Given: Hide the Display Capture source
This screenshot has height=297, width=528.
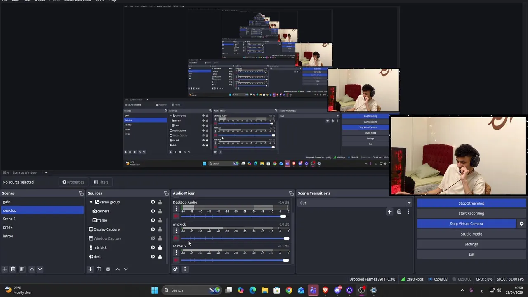Looking at the screenshot, I should [x=153, y=229].
